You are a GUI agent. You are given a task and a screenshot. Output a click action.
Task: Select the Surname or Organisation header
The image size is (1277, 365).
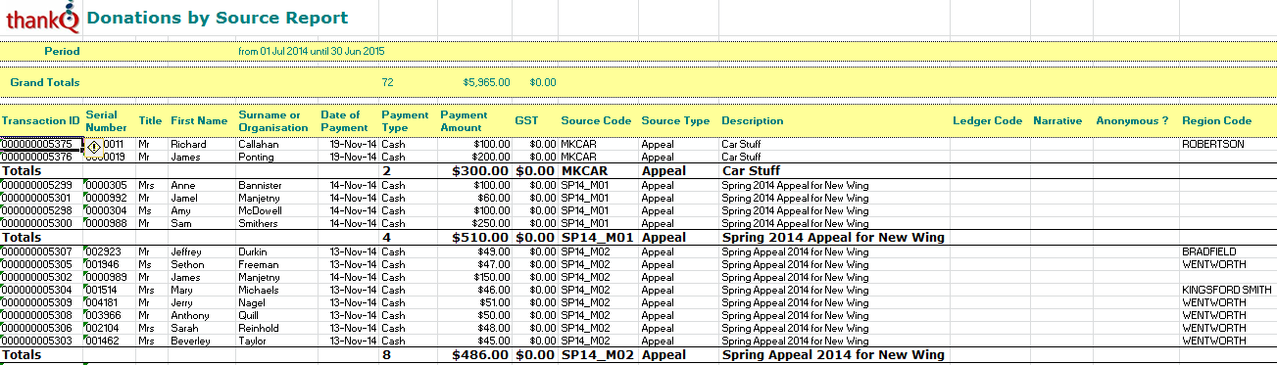coord(273,121)
